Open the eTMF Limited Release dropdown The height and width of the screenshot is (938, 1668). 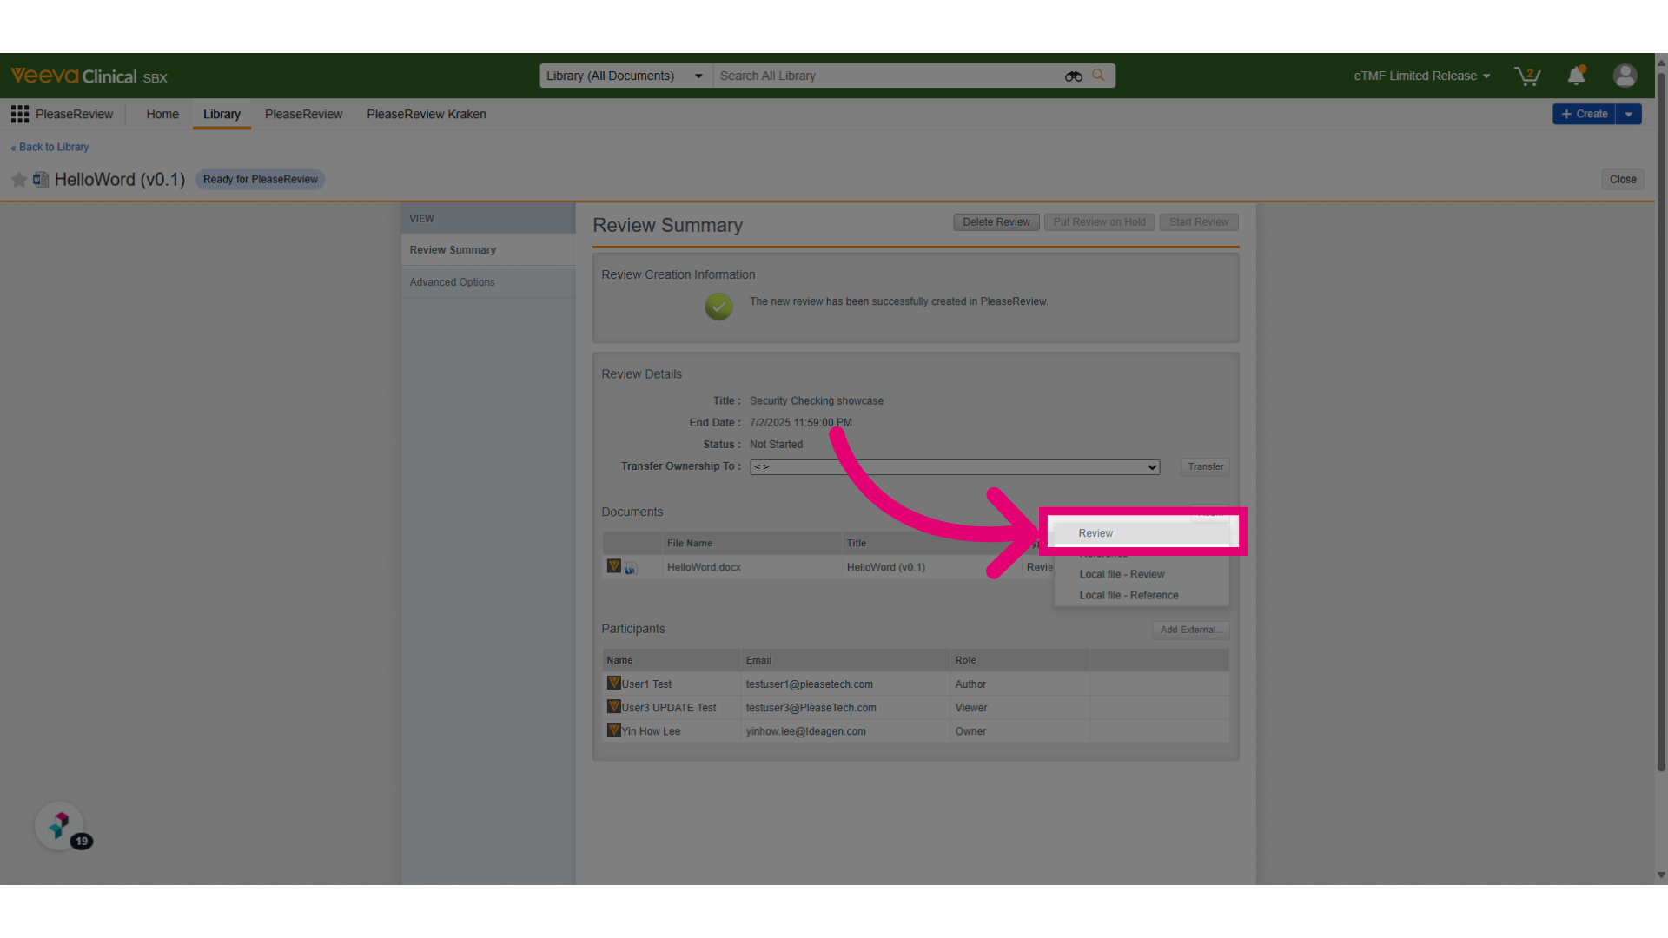click(1421, 76)
